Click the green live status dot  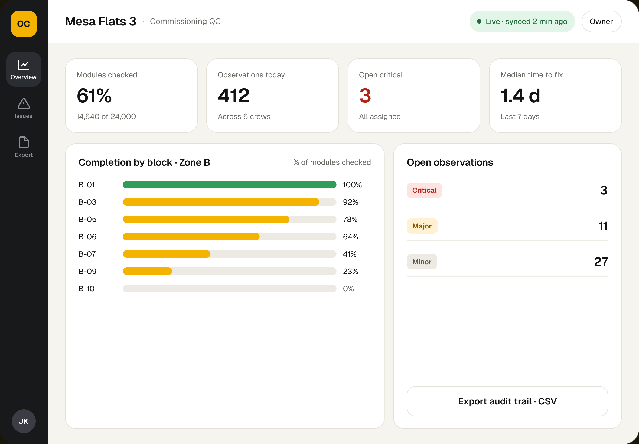point(479,21)
